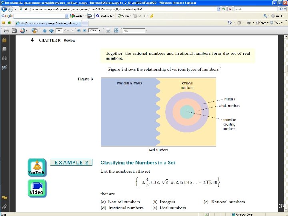Click Add to Favorites star-plus icon

point(10,23)
